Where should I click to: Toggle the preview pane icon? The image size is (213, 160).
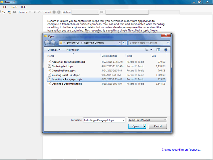click(158, 50)
